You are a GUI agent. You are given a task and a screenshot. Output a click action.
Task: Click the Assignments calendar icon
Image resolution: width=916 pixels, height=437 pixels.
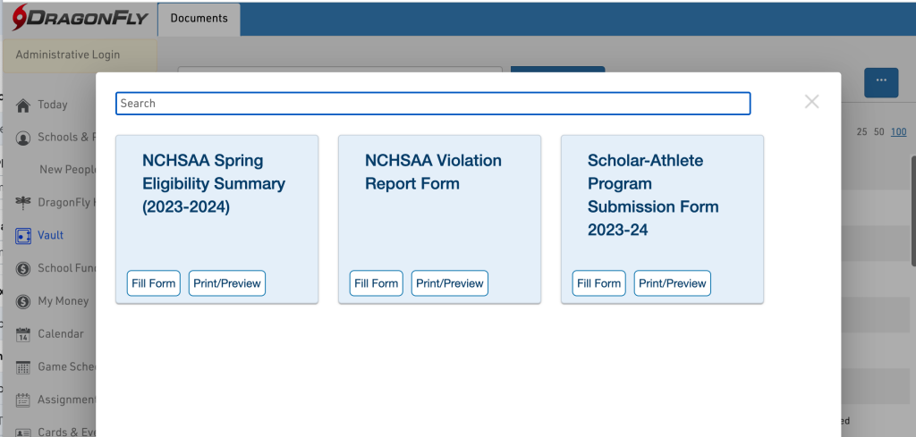(23, 399)
